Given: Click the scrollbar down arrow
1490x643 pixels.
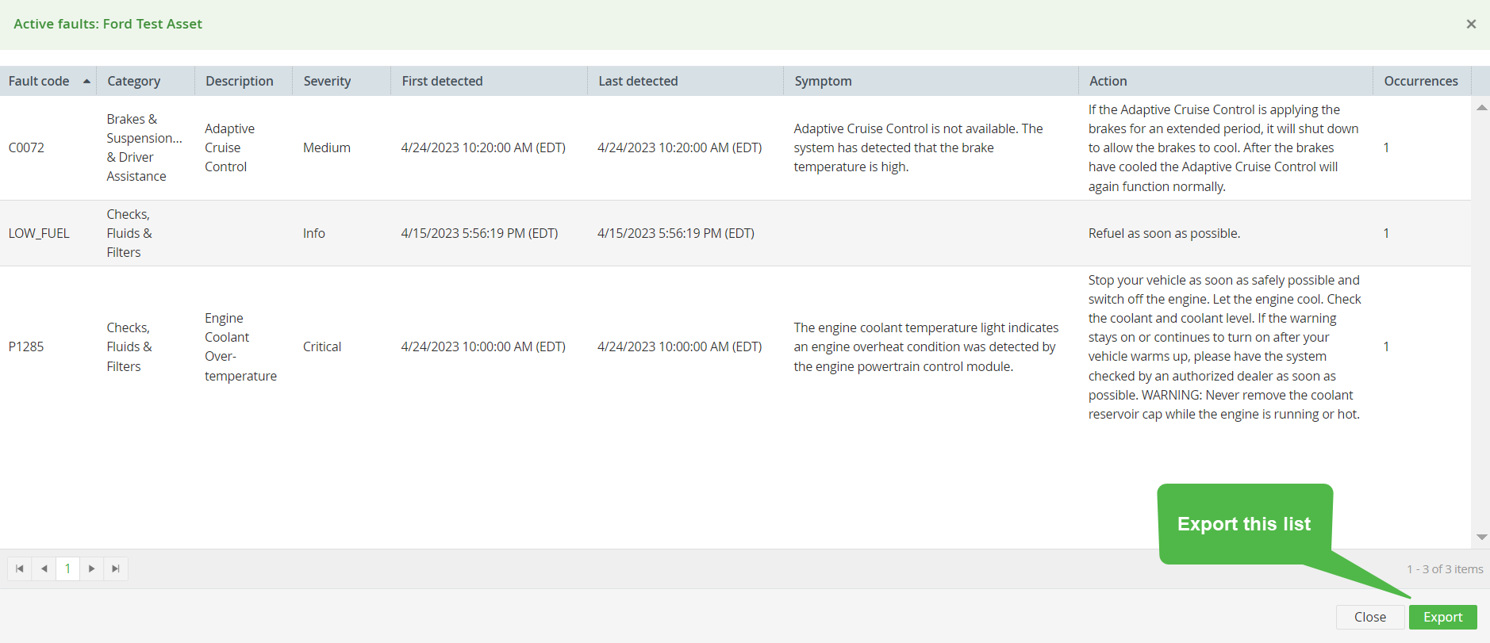Looking at the screenshot, I should point(1481,537).
